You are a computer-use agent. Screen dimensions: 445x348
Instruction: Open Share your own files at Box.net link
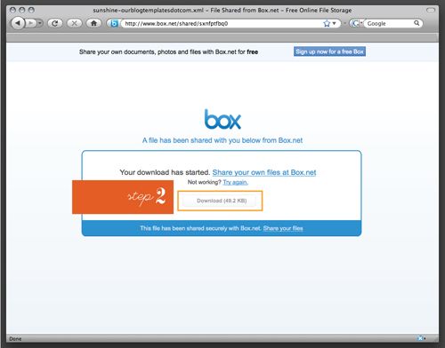coord(264,172)
